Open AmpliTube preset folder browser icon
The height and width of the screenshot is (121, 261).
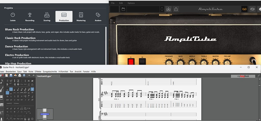[x=123, y=9]
